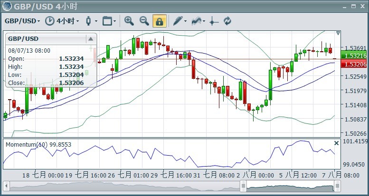
Task: Expand the indicators dropdown arrow
Action: 204,21
